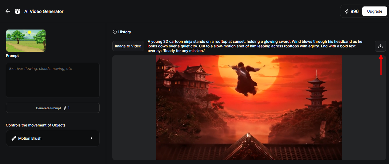The width and height of the screenshot is (389, 164).
Task: Focus the Prompt text input box
Action: [53, 80]
